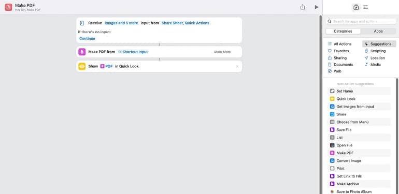399x194 pixels.
Task: Run the shortcut with play button
Action: pos(316,7)
